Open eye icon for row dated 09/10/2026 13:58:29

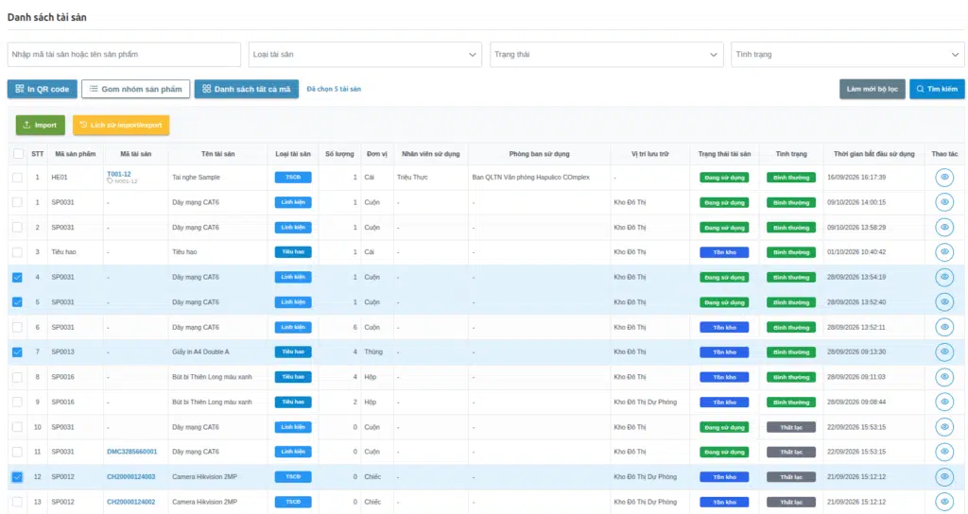point(944,227)
